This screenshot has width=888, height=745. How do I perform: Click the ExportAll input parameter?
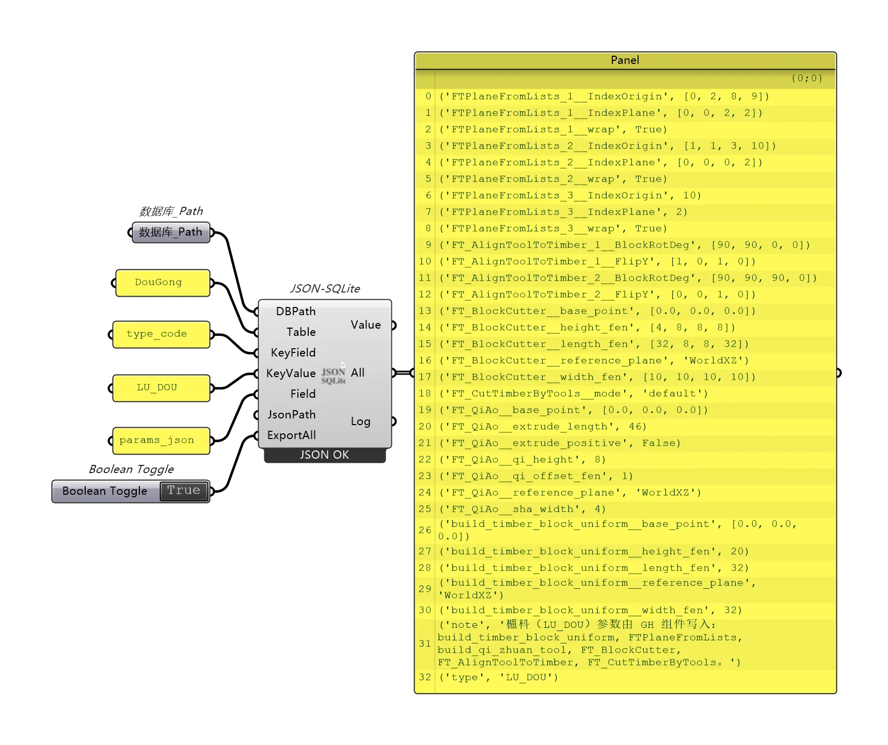click(x=291, y=435)
